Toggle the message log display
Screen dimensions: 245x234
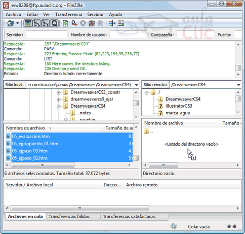click(x=28, y=23)
